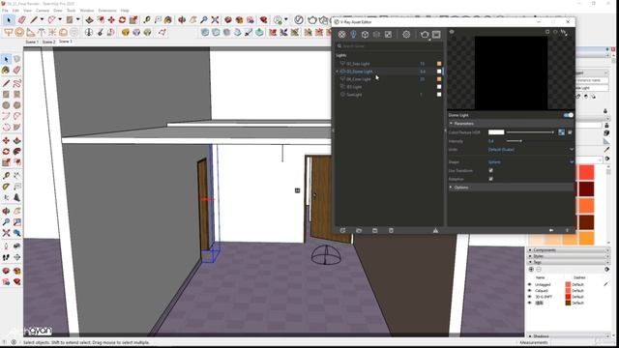
Task: Select Rotate tool in top toolbar
Action: pyautogui.click(x=123, y=19)
